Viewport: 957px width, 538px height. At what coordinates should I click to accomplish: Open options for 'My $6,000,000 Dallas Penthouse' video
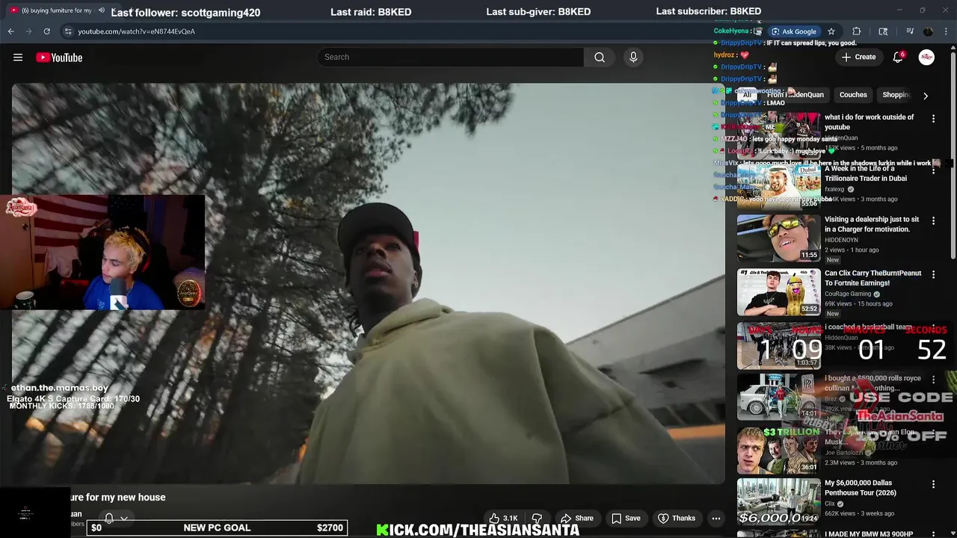tap(933, 484)
